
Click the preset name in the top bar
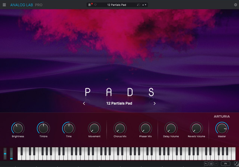tap(117, 5)
